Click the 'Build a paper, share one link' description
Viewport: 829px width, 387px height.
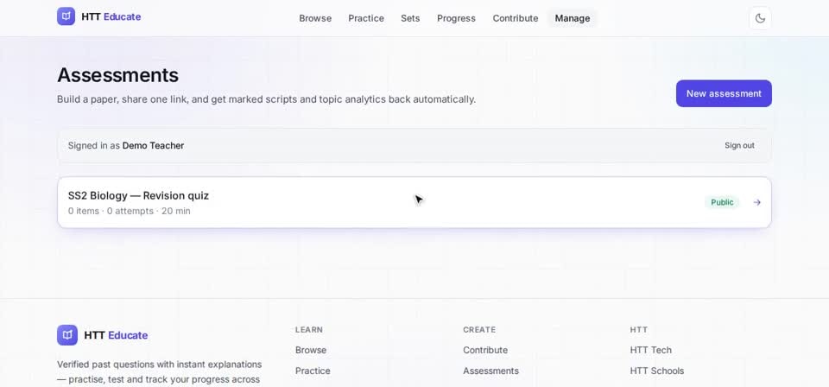coord(267,99)
